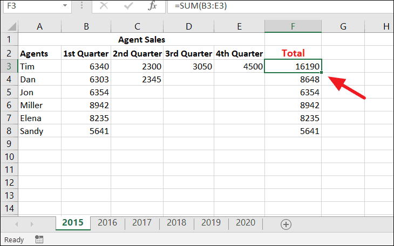This screenshot has width=394, height=246.
Task: Select Elena's total cell showing 8235
Action: tap(293, 118)
